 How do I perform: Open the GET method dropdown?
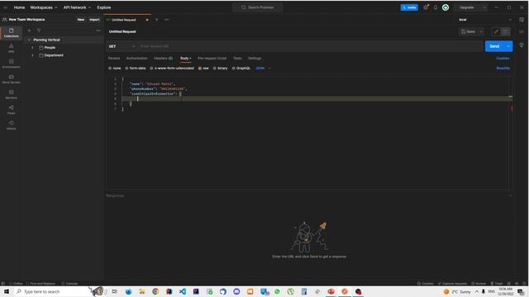tap(122, 46)
